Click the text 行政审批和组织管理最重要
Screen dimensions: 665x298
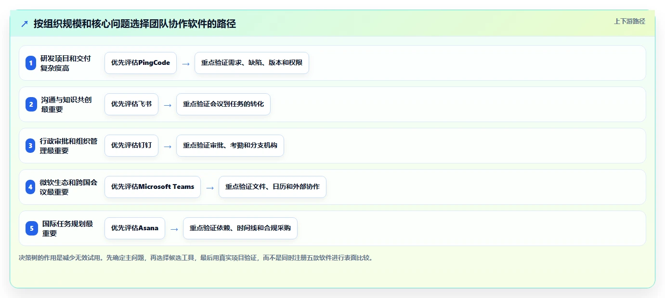[68, 146]
